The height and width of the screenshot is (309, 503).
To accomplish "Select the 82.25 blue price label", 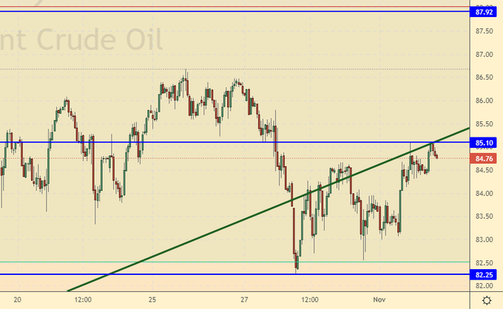I will point(485,274).
